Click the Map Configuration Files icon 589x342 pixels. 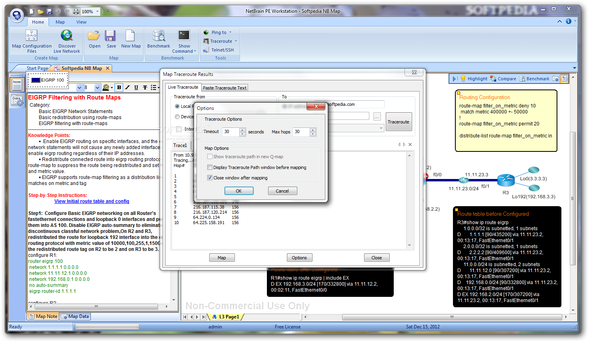(32, 36)
